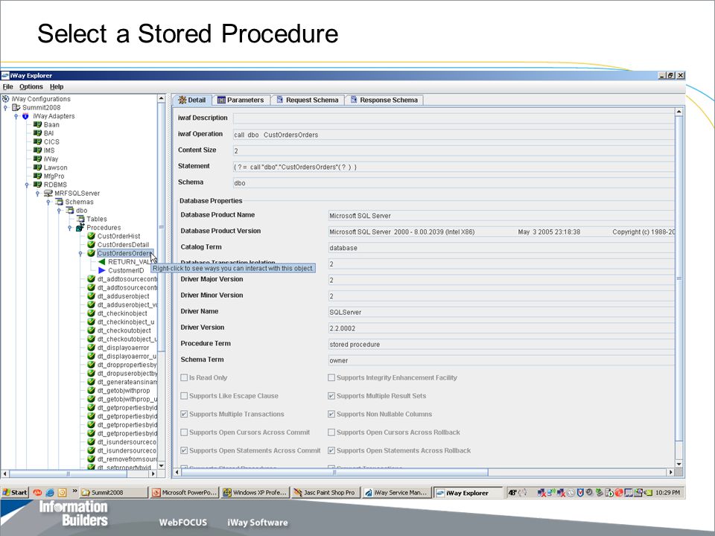715x536 pixels.
Task: Switch to Windows XP Professional taskbar button
Action: point(255,493)
